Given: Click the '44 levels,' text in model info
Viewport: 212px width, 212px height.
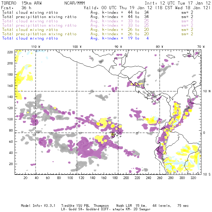Looking at the screenshot, I should point(162,206).
